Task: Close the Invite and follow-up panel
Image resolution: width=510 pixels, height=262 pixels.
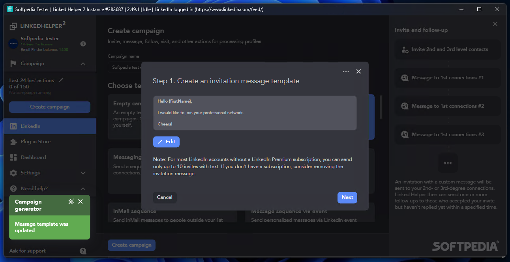Action: pyautogui.click(x=495, y=24)
